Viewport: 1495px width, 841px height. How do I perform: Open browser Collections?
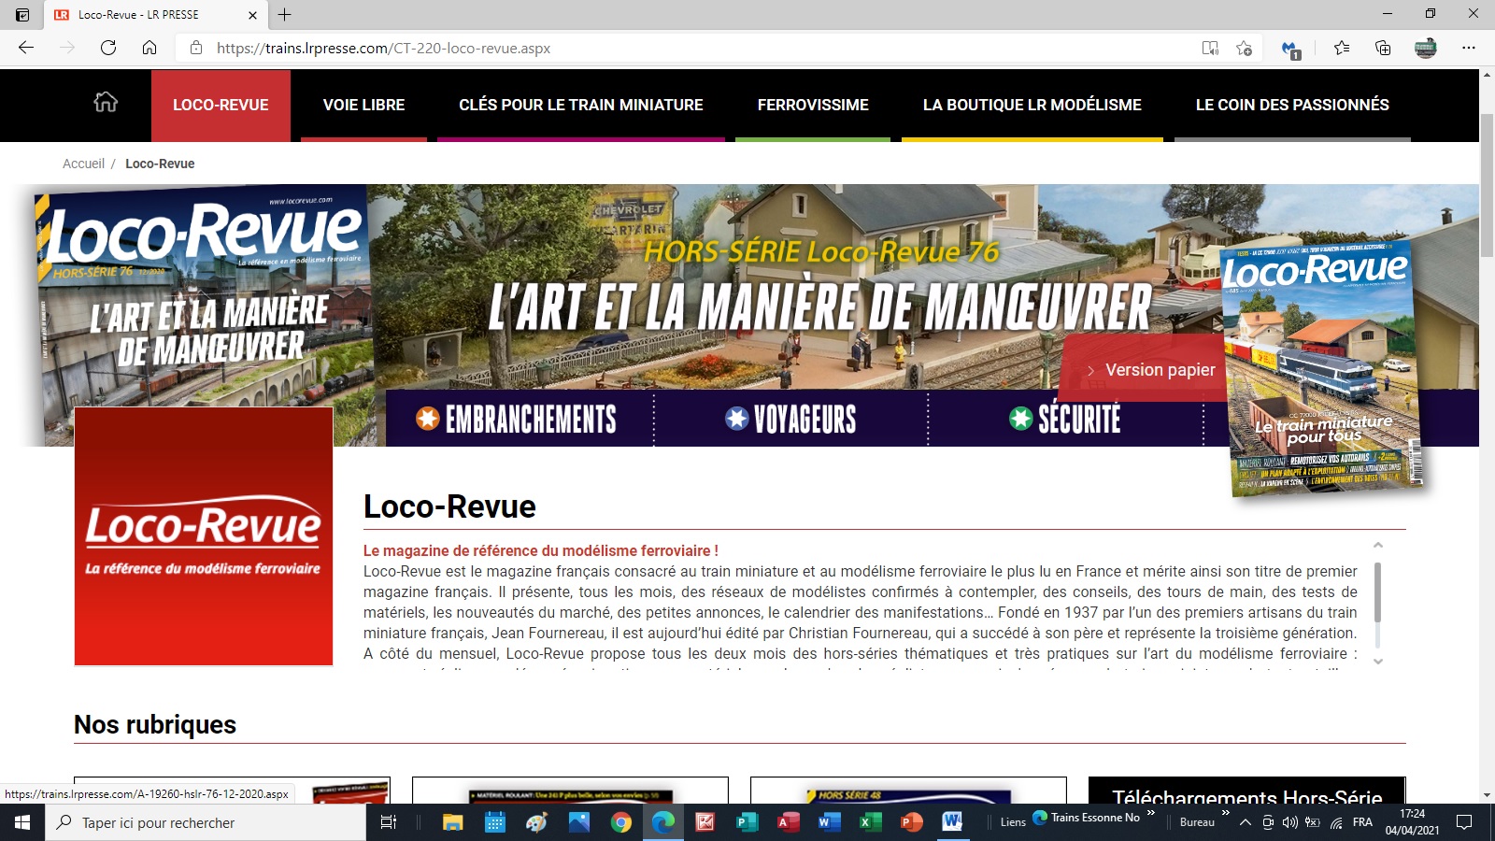[x=1383, y=48]
